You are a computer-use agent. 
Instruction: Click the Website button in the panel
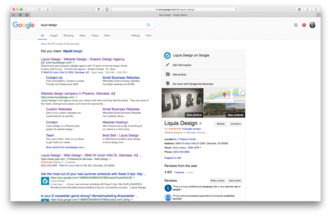coord(220,124)
